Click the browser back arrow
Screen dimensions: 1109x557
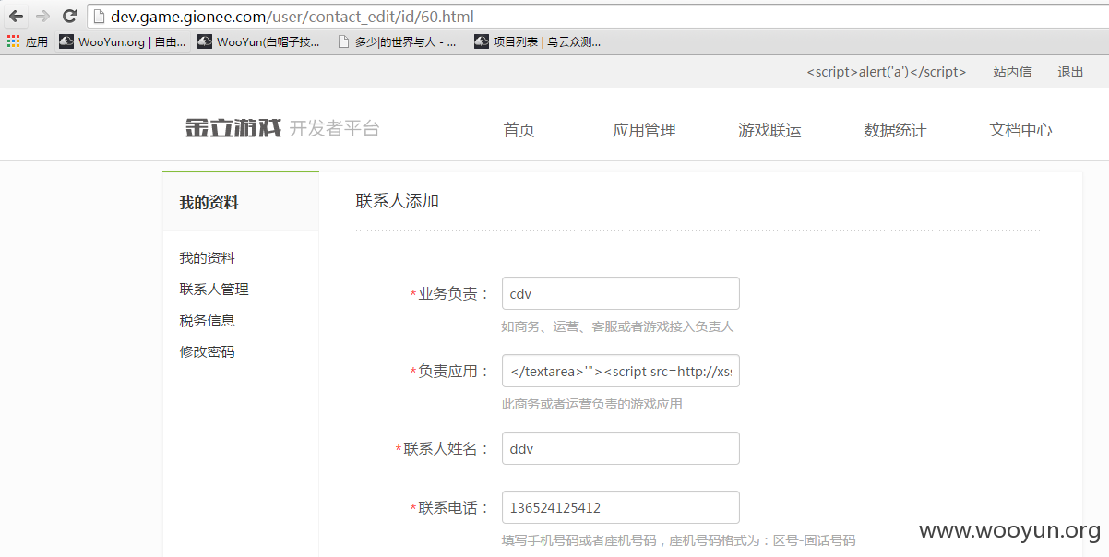(x=16, y=16)
